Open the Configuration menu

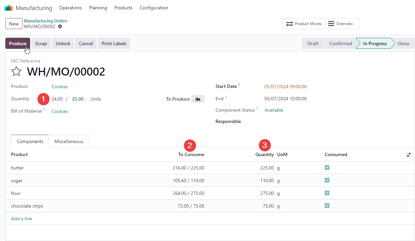[154, 8]
